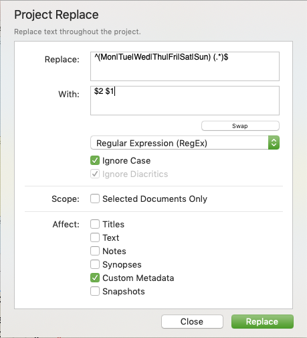This screenshot has height=338, width=307.
Task: Click the Ignore Case label text
Action: click(126, 161)
